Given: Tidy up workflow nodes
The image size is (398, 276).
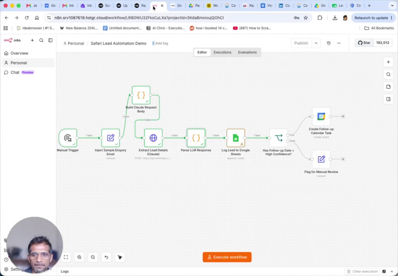Looking at the screenshot, I should (x=120, y=257).
